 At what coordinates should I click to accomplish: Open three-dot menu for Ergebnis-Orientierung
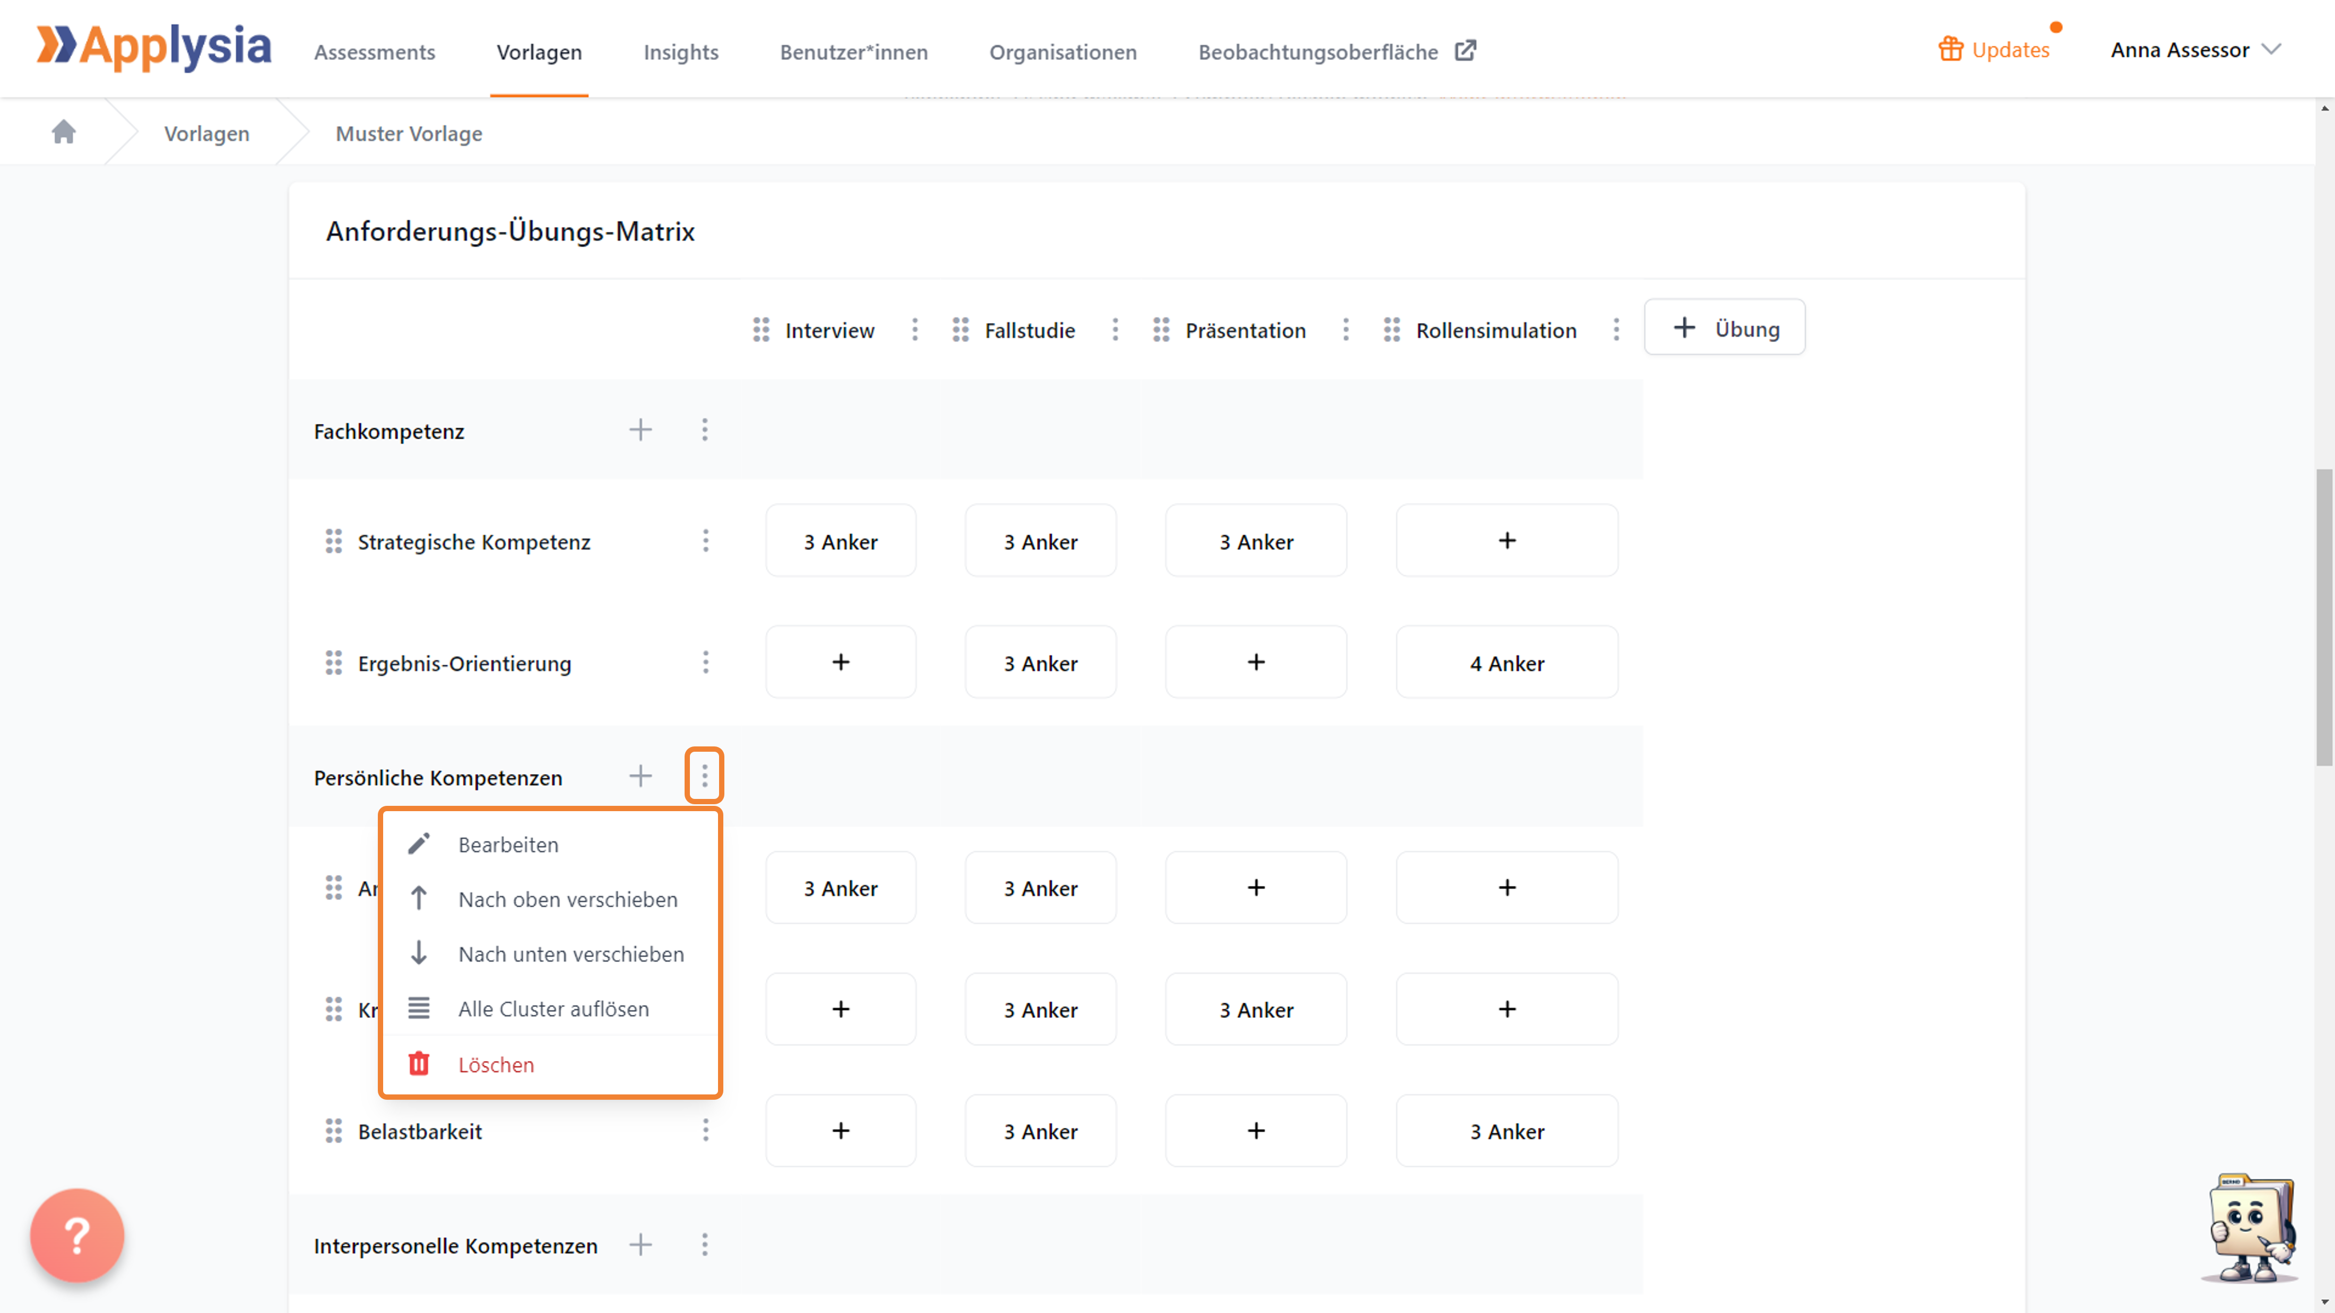tap(705, 663)
